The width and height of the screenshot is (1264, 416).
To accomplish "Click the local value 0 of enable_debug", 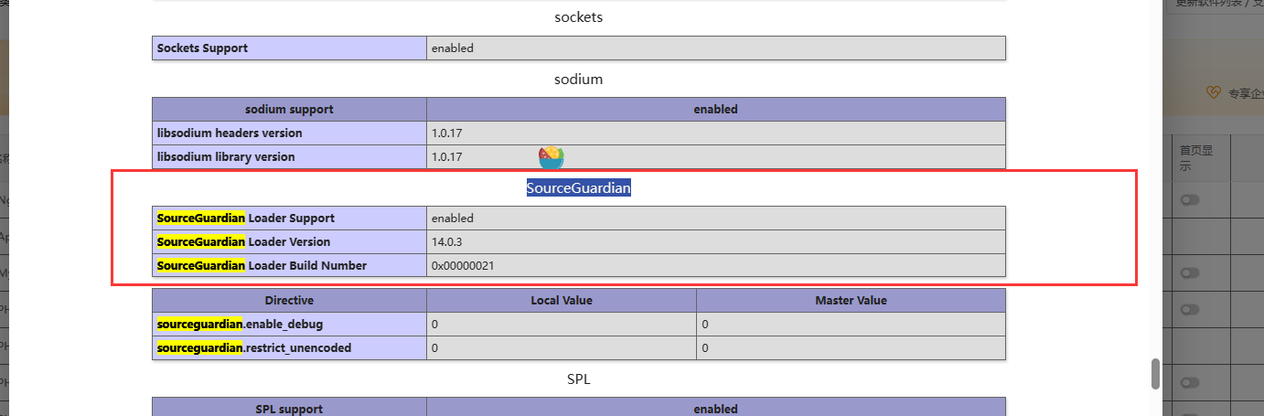I will (435, 325).
